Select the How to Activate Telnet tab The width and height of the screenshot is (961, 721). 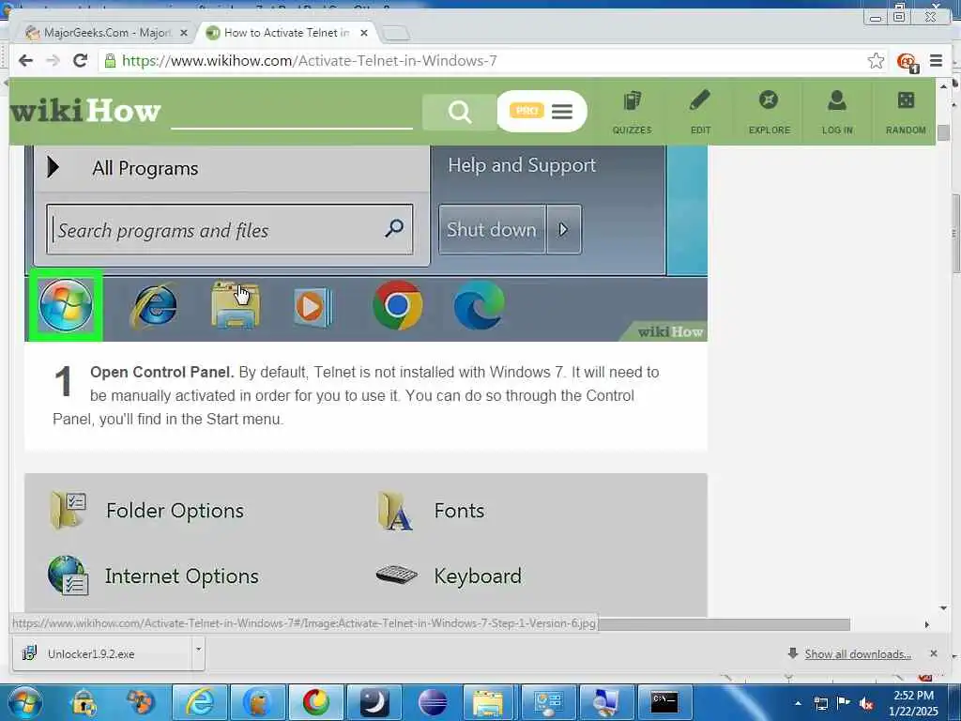tap(285, 33)
